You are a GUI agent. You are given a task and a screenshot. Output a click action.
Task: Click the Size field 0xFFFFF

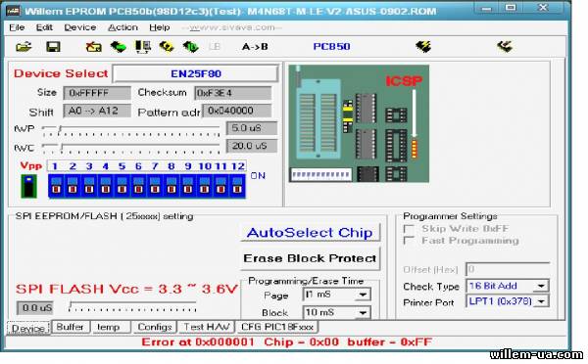tap(97, 93)
